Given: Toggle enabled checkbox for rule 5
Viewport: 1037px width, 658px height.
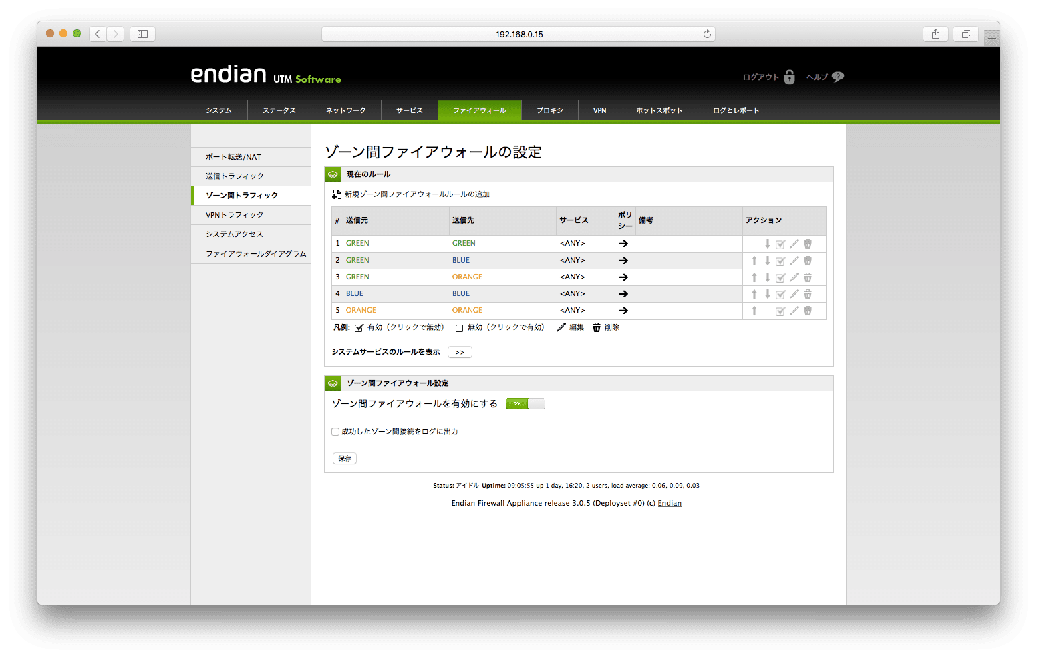Looking at the screenshot, I should [780, 311].
